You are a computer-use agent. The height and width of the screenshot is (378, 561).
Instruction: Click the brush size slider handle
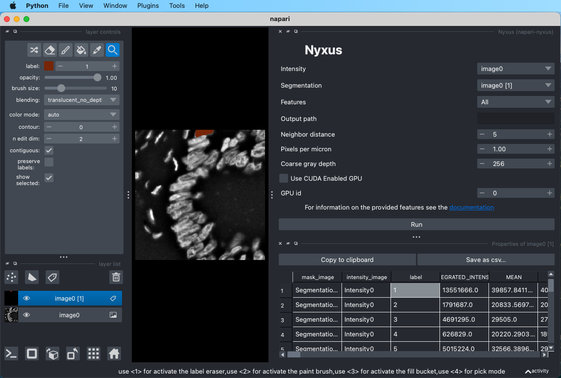pyautogui.click(x=61, y=88)
